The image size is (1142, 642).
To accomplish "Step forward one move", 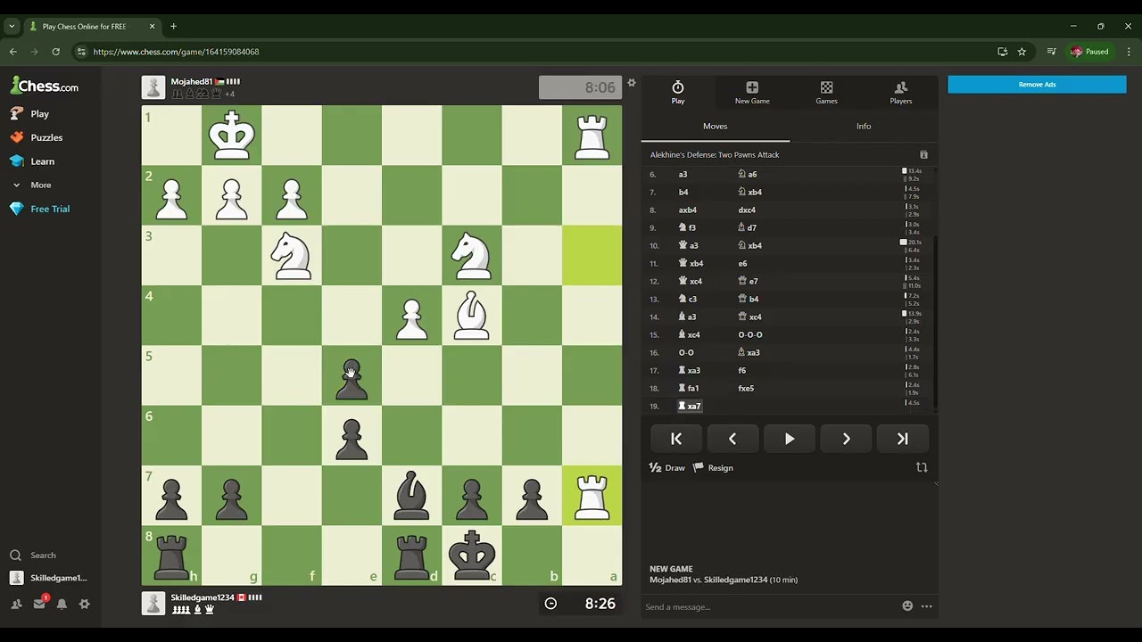I will pyautogui.click(x=846, y=439).
